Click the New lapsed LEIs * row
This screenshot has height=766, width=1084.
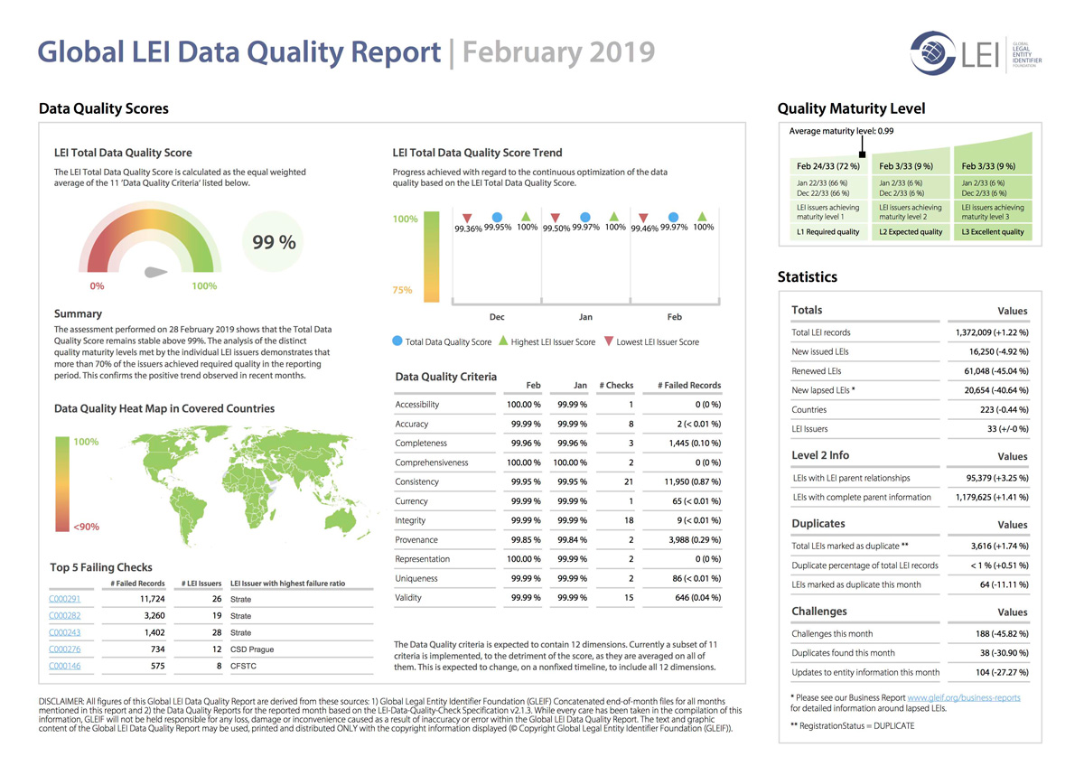coord(911,390)
